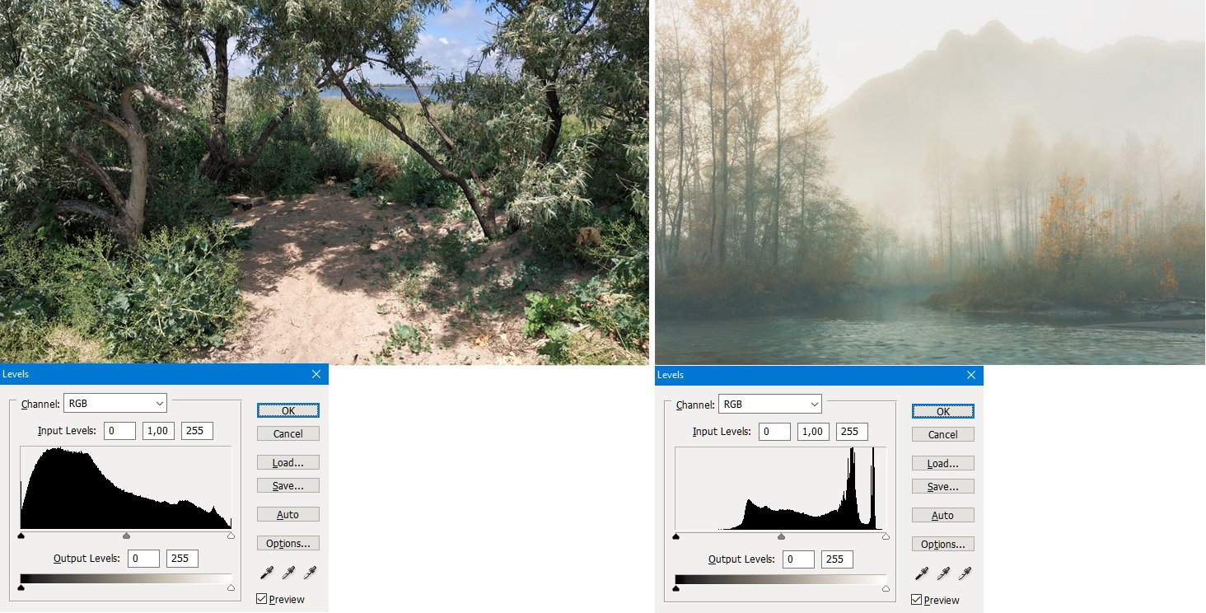
Task: Click Load... in the left Levels dialog
Action: (287, 463)
